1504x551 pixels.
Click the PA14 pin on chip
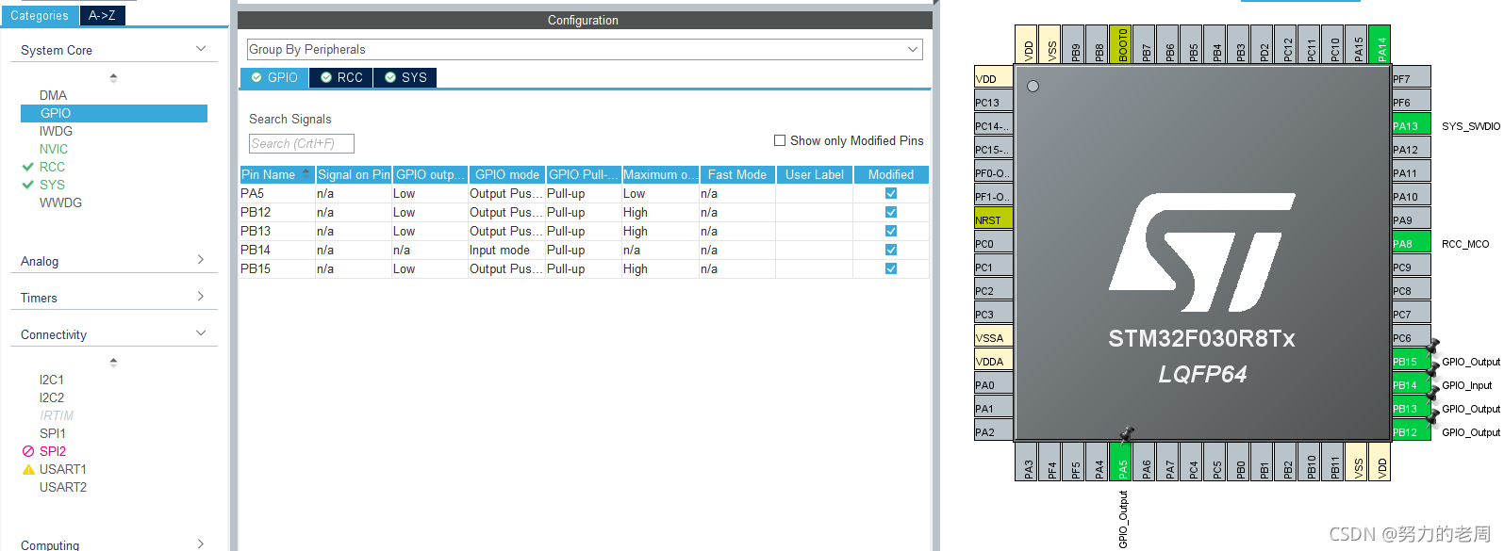(x=1380, y=44)
